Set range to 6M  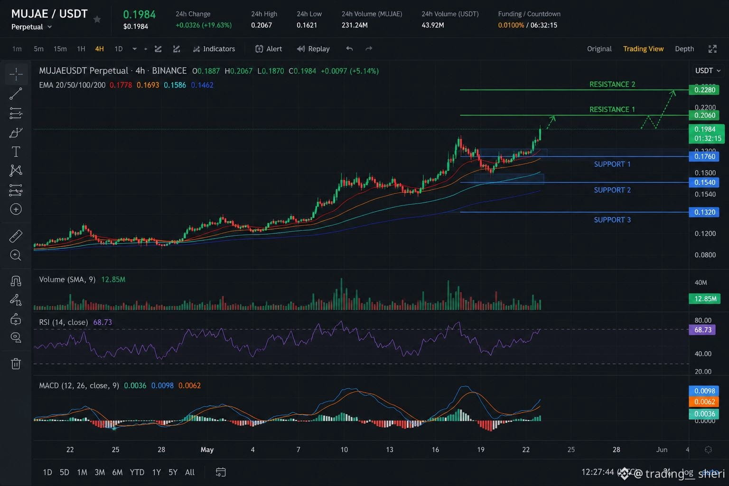(x=117, y=472)
